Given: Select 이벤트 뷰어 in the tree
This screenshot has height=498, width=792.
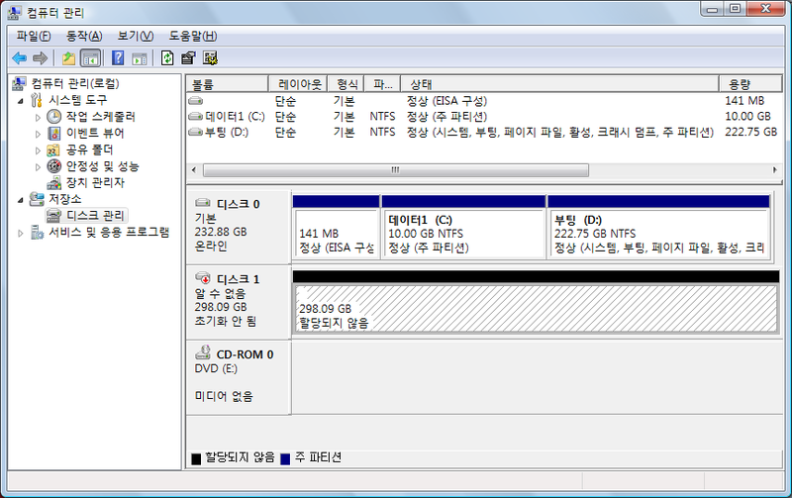Looking at the screenshot, I should [94, 133].
